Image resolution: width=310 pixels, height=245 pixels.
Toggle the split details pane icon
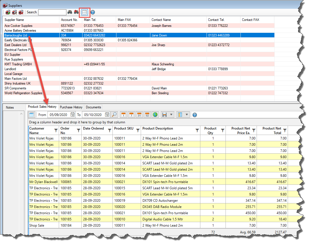point(84,12)
